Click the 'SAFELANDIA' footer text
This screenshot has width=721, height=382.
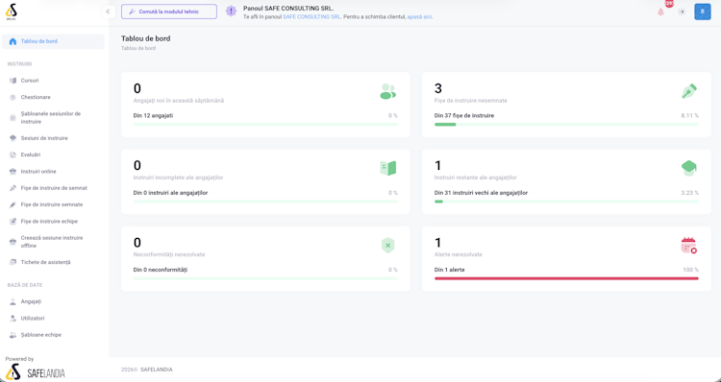click(x=157, y=370)
